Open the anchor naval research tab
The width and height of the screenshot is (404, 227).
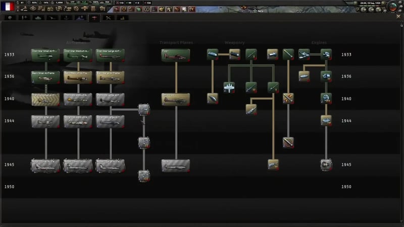coord(66,18)
